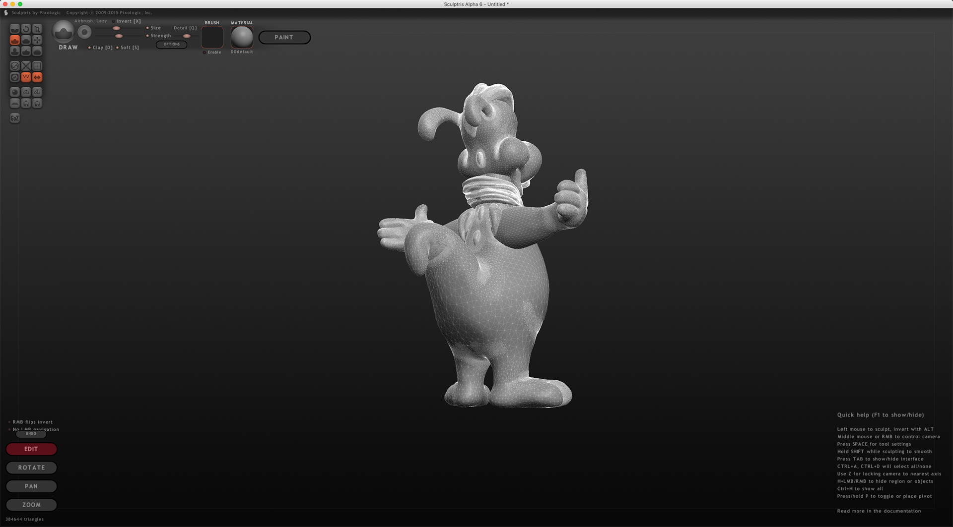Click 'Read more in the documentation' link
The image size is (953, 527).
879,511
